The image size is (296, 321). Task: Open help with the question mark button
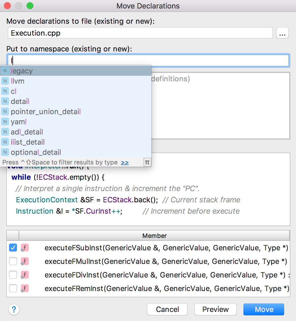click(14, 309)
